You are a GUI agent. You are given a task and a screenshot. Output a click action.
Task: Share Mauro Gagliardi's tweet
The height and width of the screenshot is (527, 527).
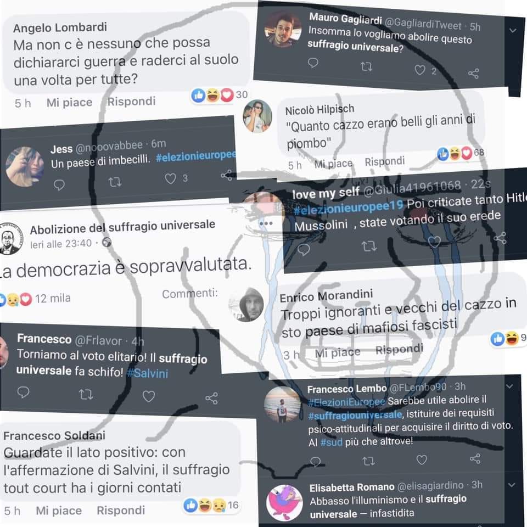click(x=474, y=74)
